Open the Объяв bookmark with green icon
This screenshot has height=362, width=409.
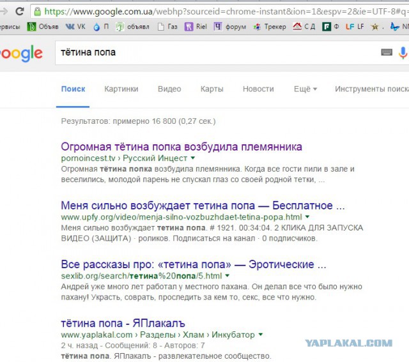[x=43, y=27]
